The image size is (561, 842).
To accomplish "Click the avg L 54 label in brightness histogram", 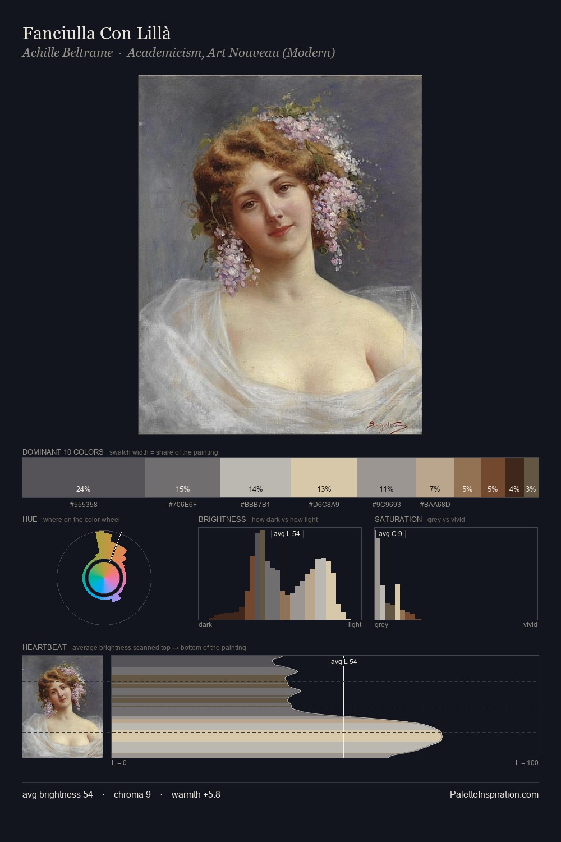I will point(287,534).
